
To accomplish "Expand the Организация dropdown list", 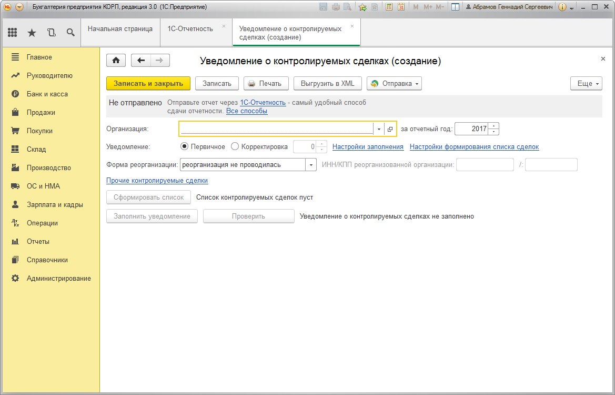I will point(379,129).
